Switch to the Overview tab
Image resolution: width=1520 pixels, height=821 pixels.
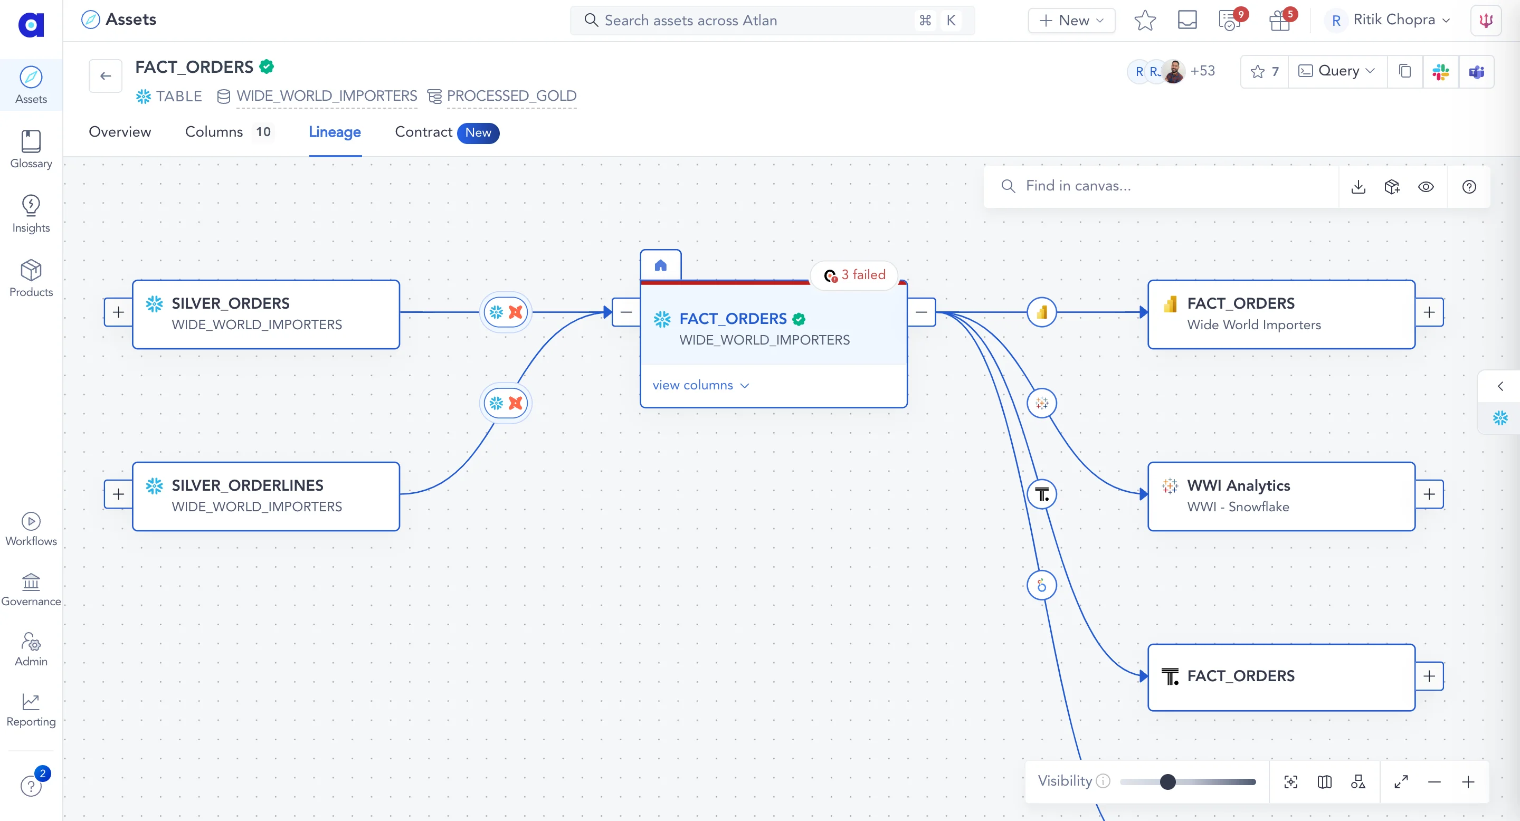coord(120,132)
